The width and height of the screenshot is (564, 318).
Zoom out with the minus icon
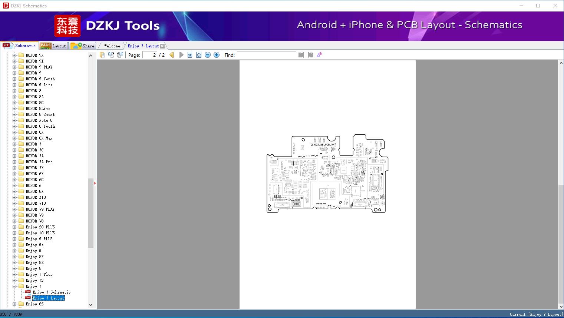pyautogui.click(x=208, y=55)
